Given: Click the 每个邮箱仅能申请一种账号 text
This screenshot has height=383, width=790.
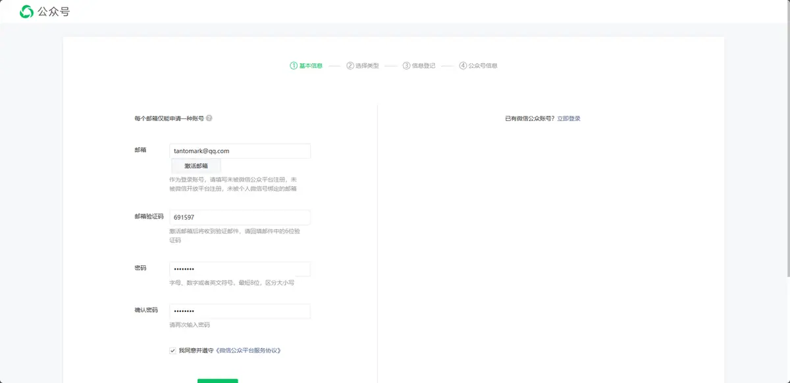Looking at the screenshot, I should tap(169, 118).
